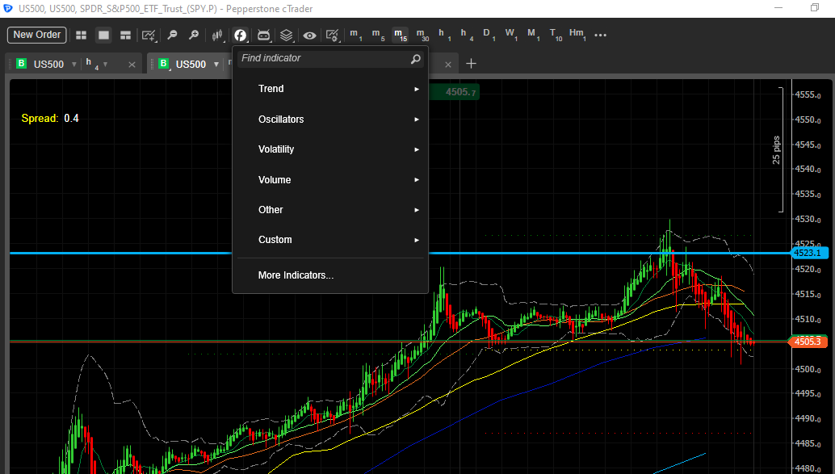Click the 4523.1 blue price label
The image size is (835, 474).
click(808, 253)
